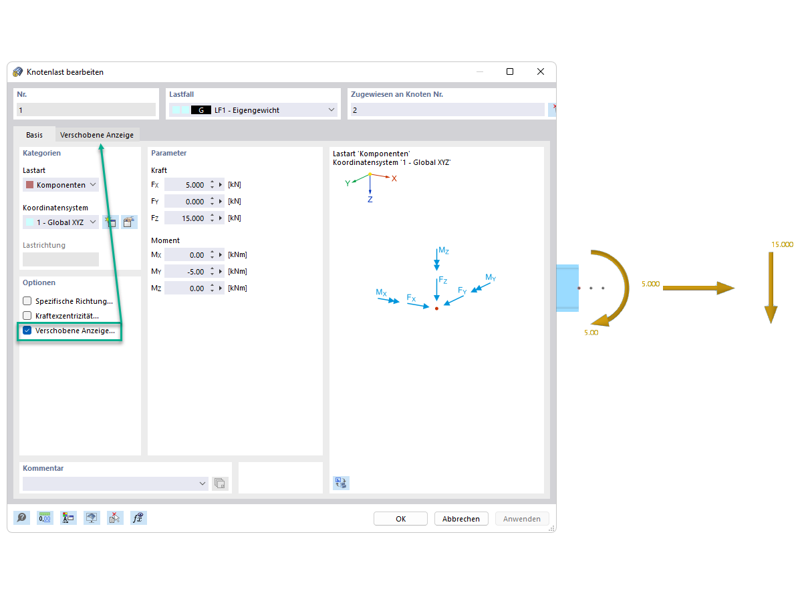Click the bottom toolbar icon with red X
Image resolution: width=802 pixels, height=601 pixels.
(115, 518)
